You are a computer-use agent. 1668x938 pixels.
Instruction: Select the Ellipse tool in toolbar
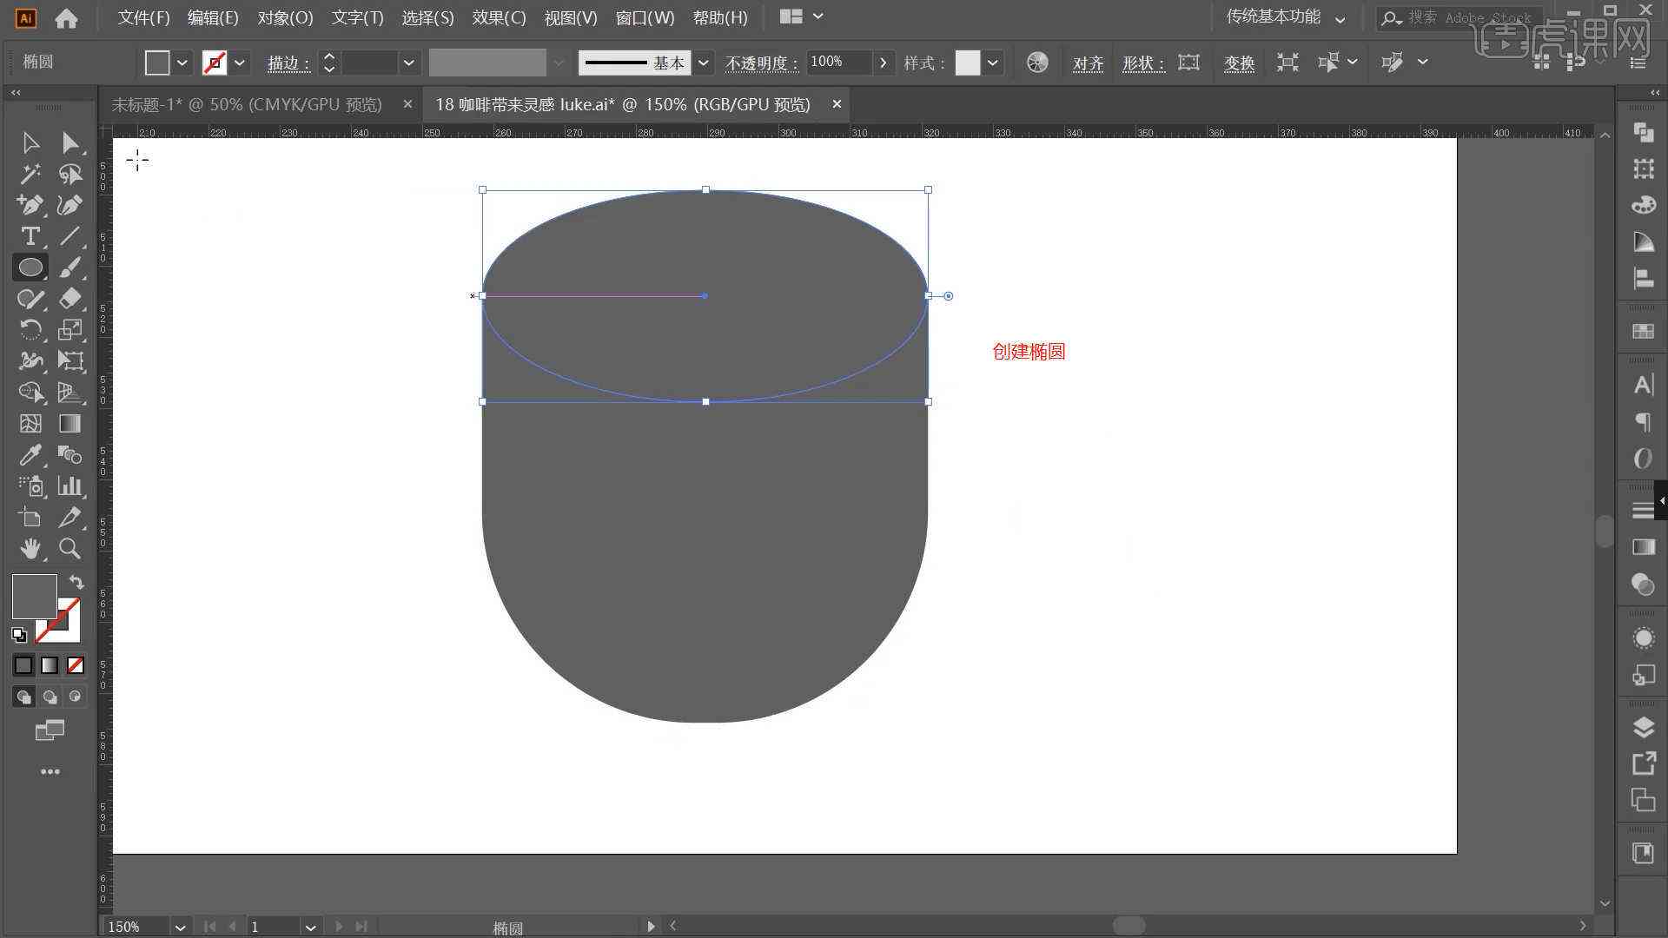[x=31, y=267]
